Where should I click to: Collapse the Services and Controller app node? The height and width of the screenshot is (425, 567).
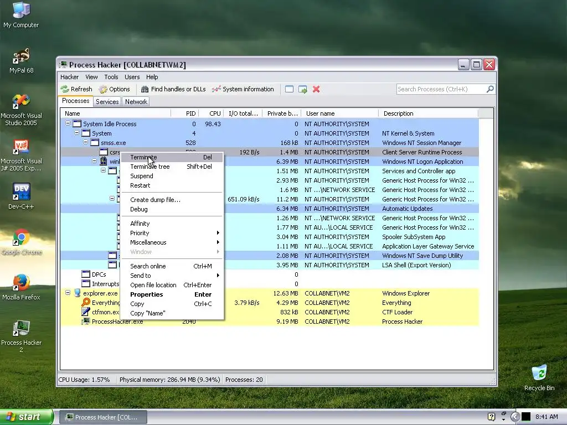point(103,170)
